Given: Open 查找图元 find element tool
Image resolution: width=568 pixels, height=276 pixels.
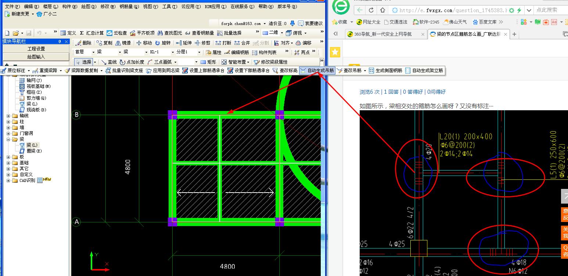Looking at the screenshot, I should [x=169, y=33].
